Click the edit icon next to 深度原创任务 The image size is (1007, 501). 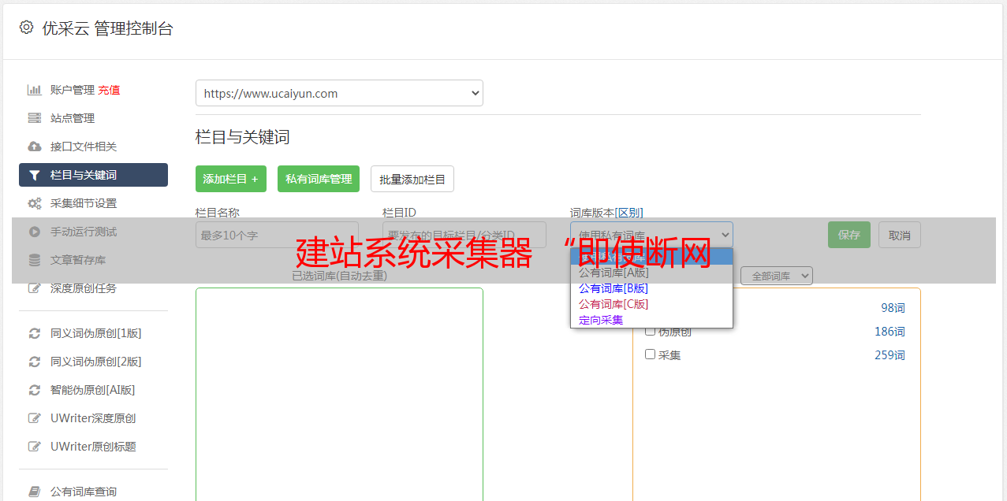click(35, 288)
